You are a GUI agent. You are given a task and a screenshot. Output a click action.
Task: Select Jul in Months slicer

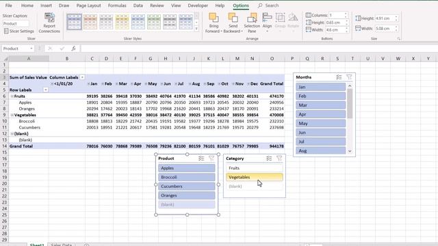pos(321,141)
